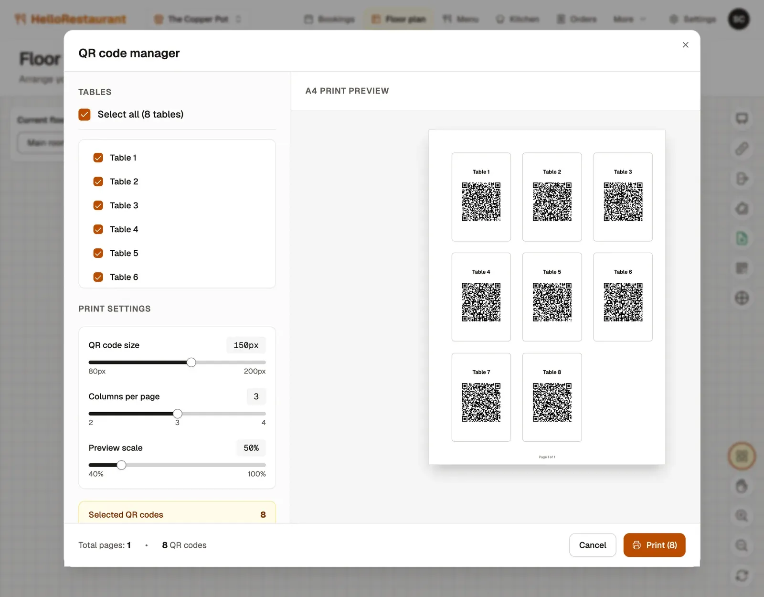
Task: Click the Selected QR codes summary row
Action: pos(177,514)
